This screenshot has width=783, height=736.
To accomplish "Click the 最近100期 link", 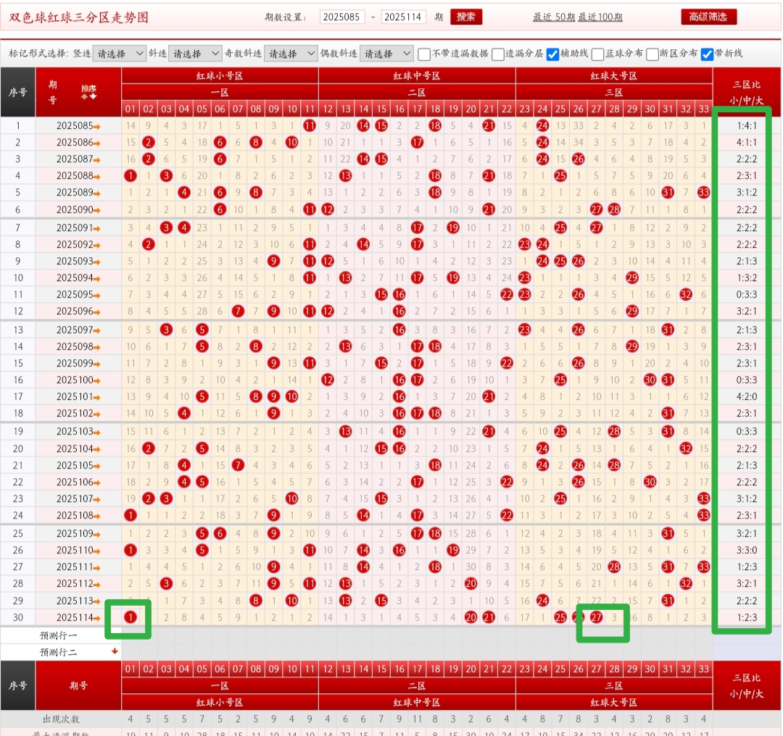I will 600,17.
